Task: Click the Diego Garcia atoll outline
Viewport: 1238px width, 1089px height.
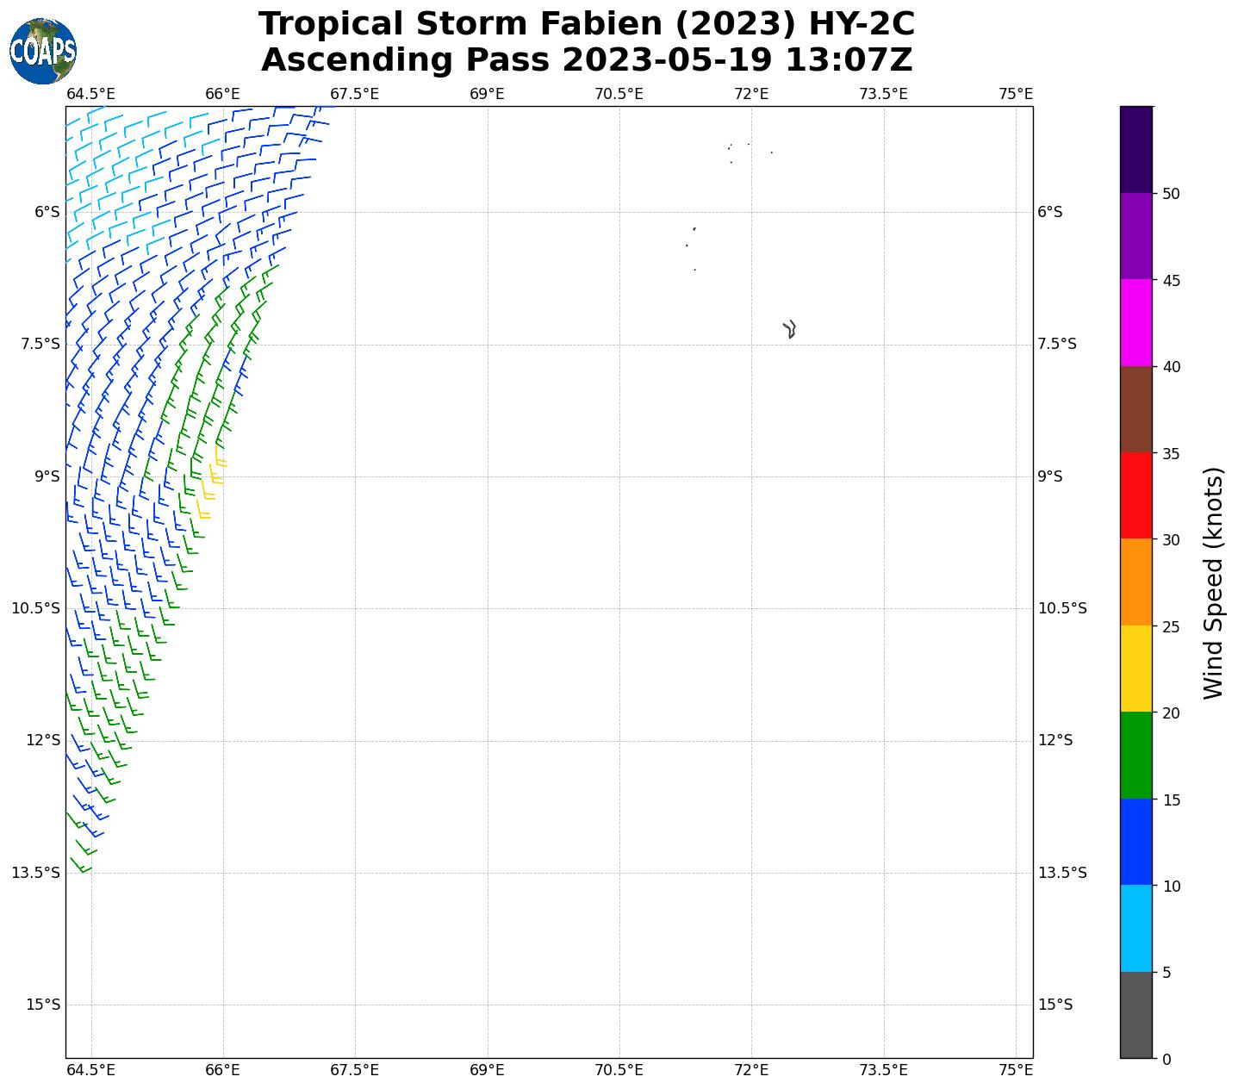Action: tap(789, 329)
